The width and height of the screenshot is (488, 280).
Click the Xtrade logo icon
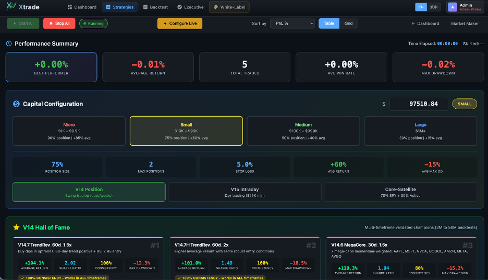tap(11, 6)
